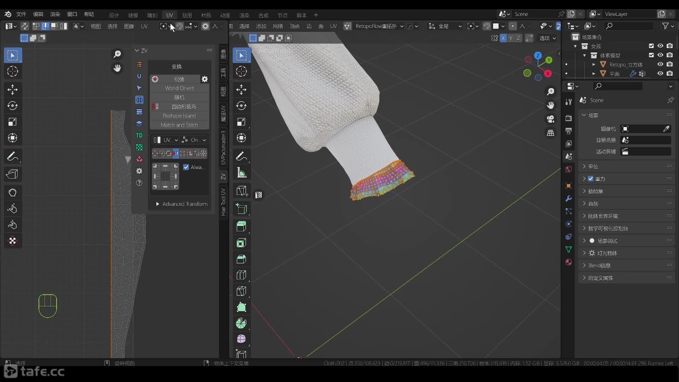Disable rendering for 女孩 collection
The width and height of the screenshot is (679, 382).
click(670, 46)
